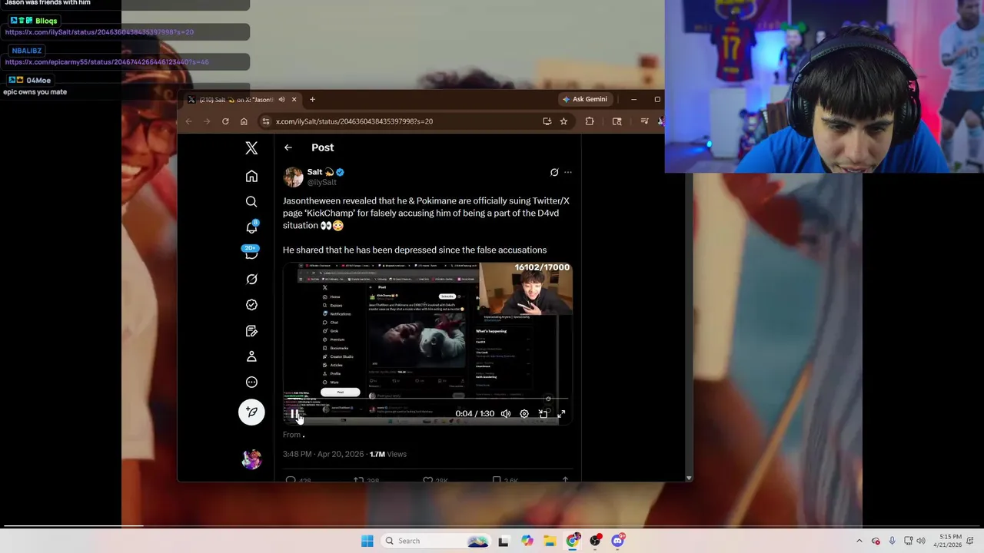984x553 pixels.
Task: Open the account avatar at sidebar bottom
Action: [251, 459]
